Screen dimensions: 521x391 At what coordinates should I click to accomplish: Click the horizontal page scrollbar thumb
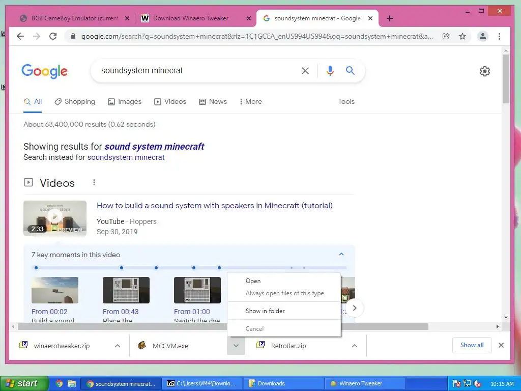click(223, 326)
